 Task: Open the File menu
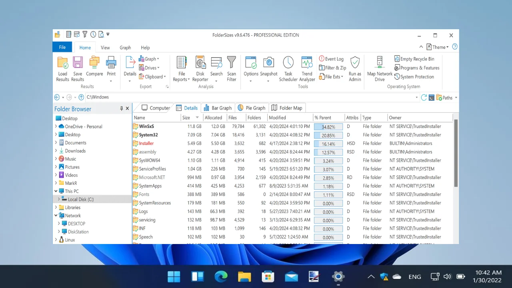pyautogui.click(x=62, y=47)
